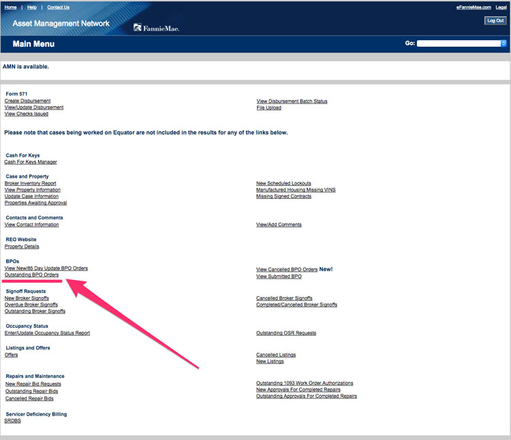
Task: Open Outstanding Repair Bids
Action: pyautogui.click(x=31, y=391)
